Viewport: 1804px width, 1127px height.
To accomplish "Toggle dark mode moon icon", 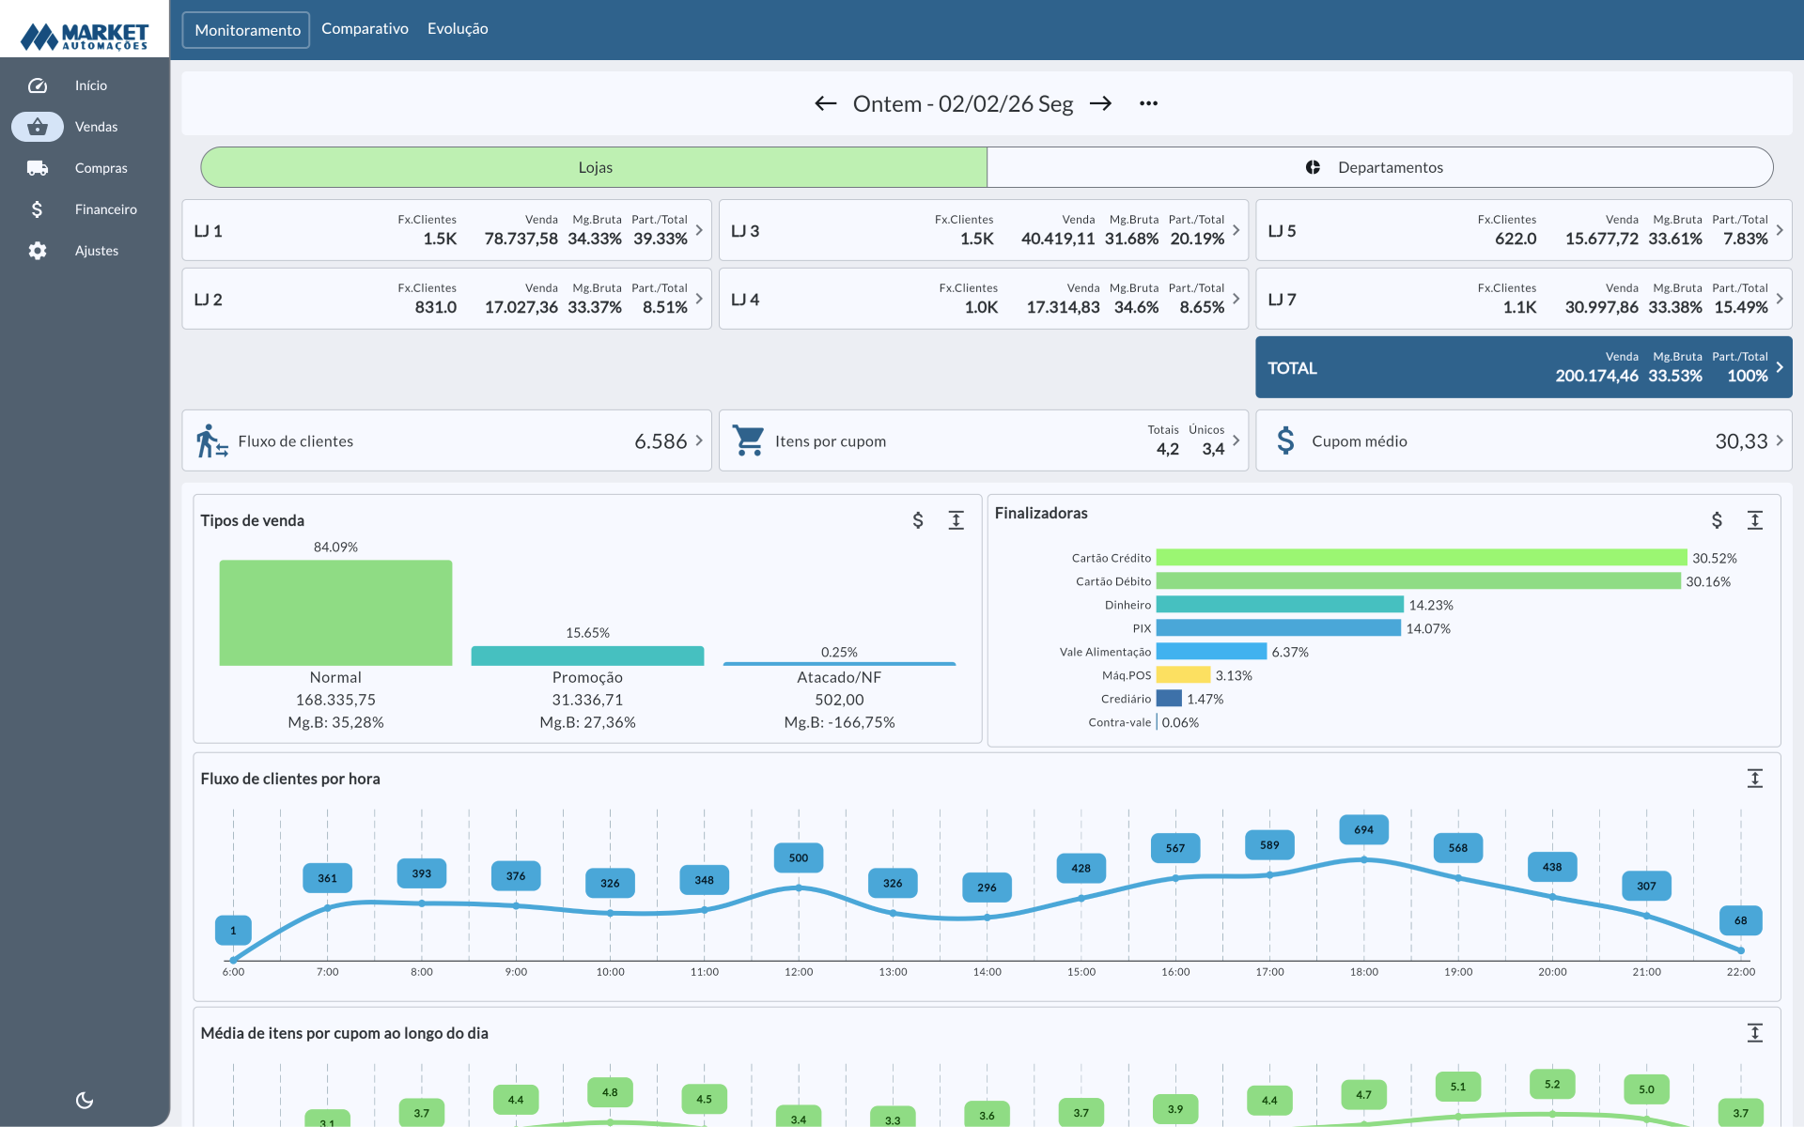I will click(x=85, y=1100).
